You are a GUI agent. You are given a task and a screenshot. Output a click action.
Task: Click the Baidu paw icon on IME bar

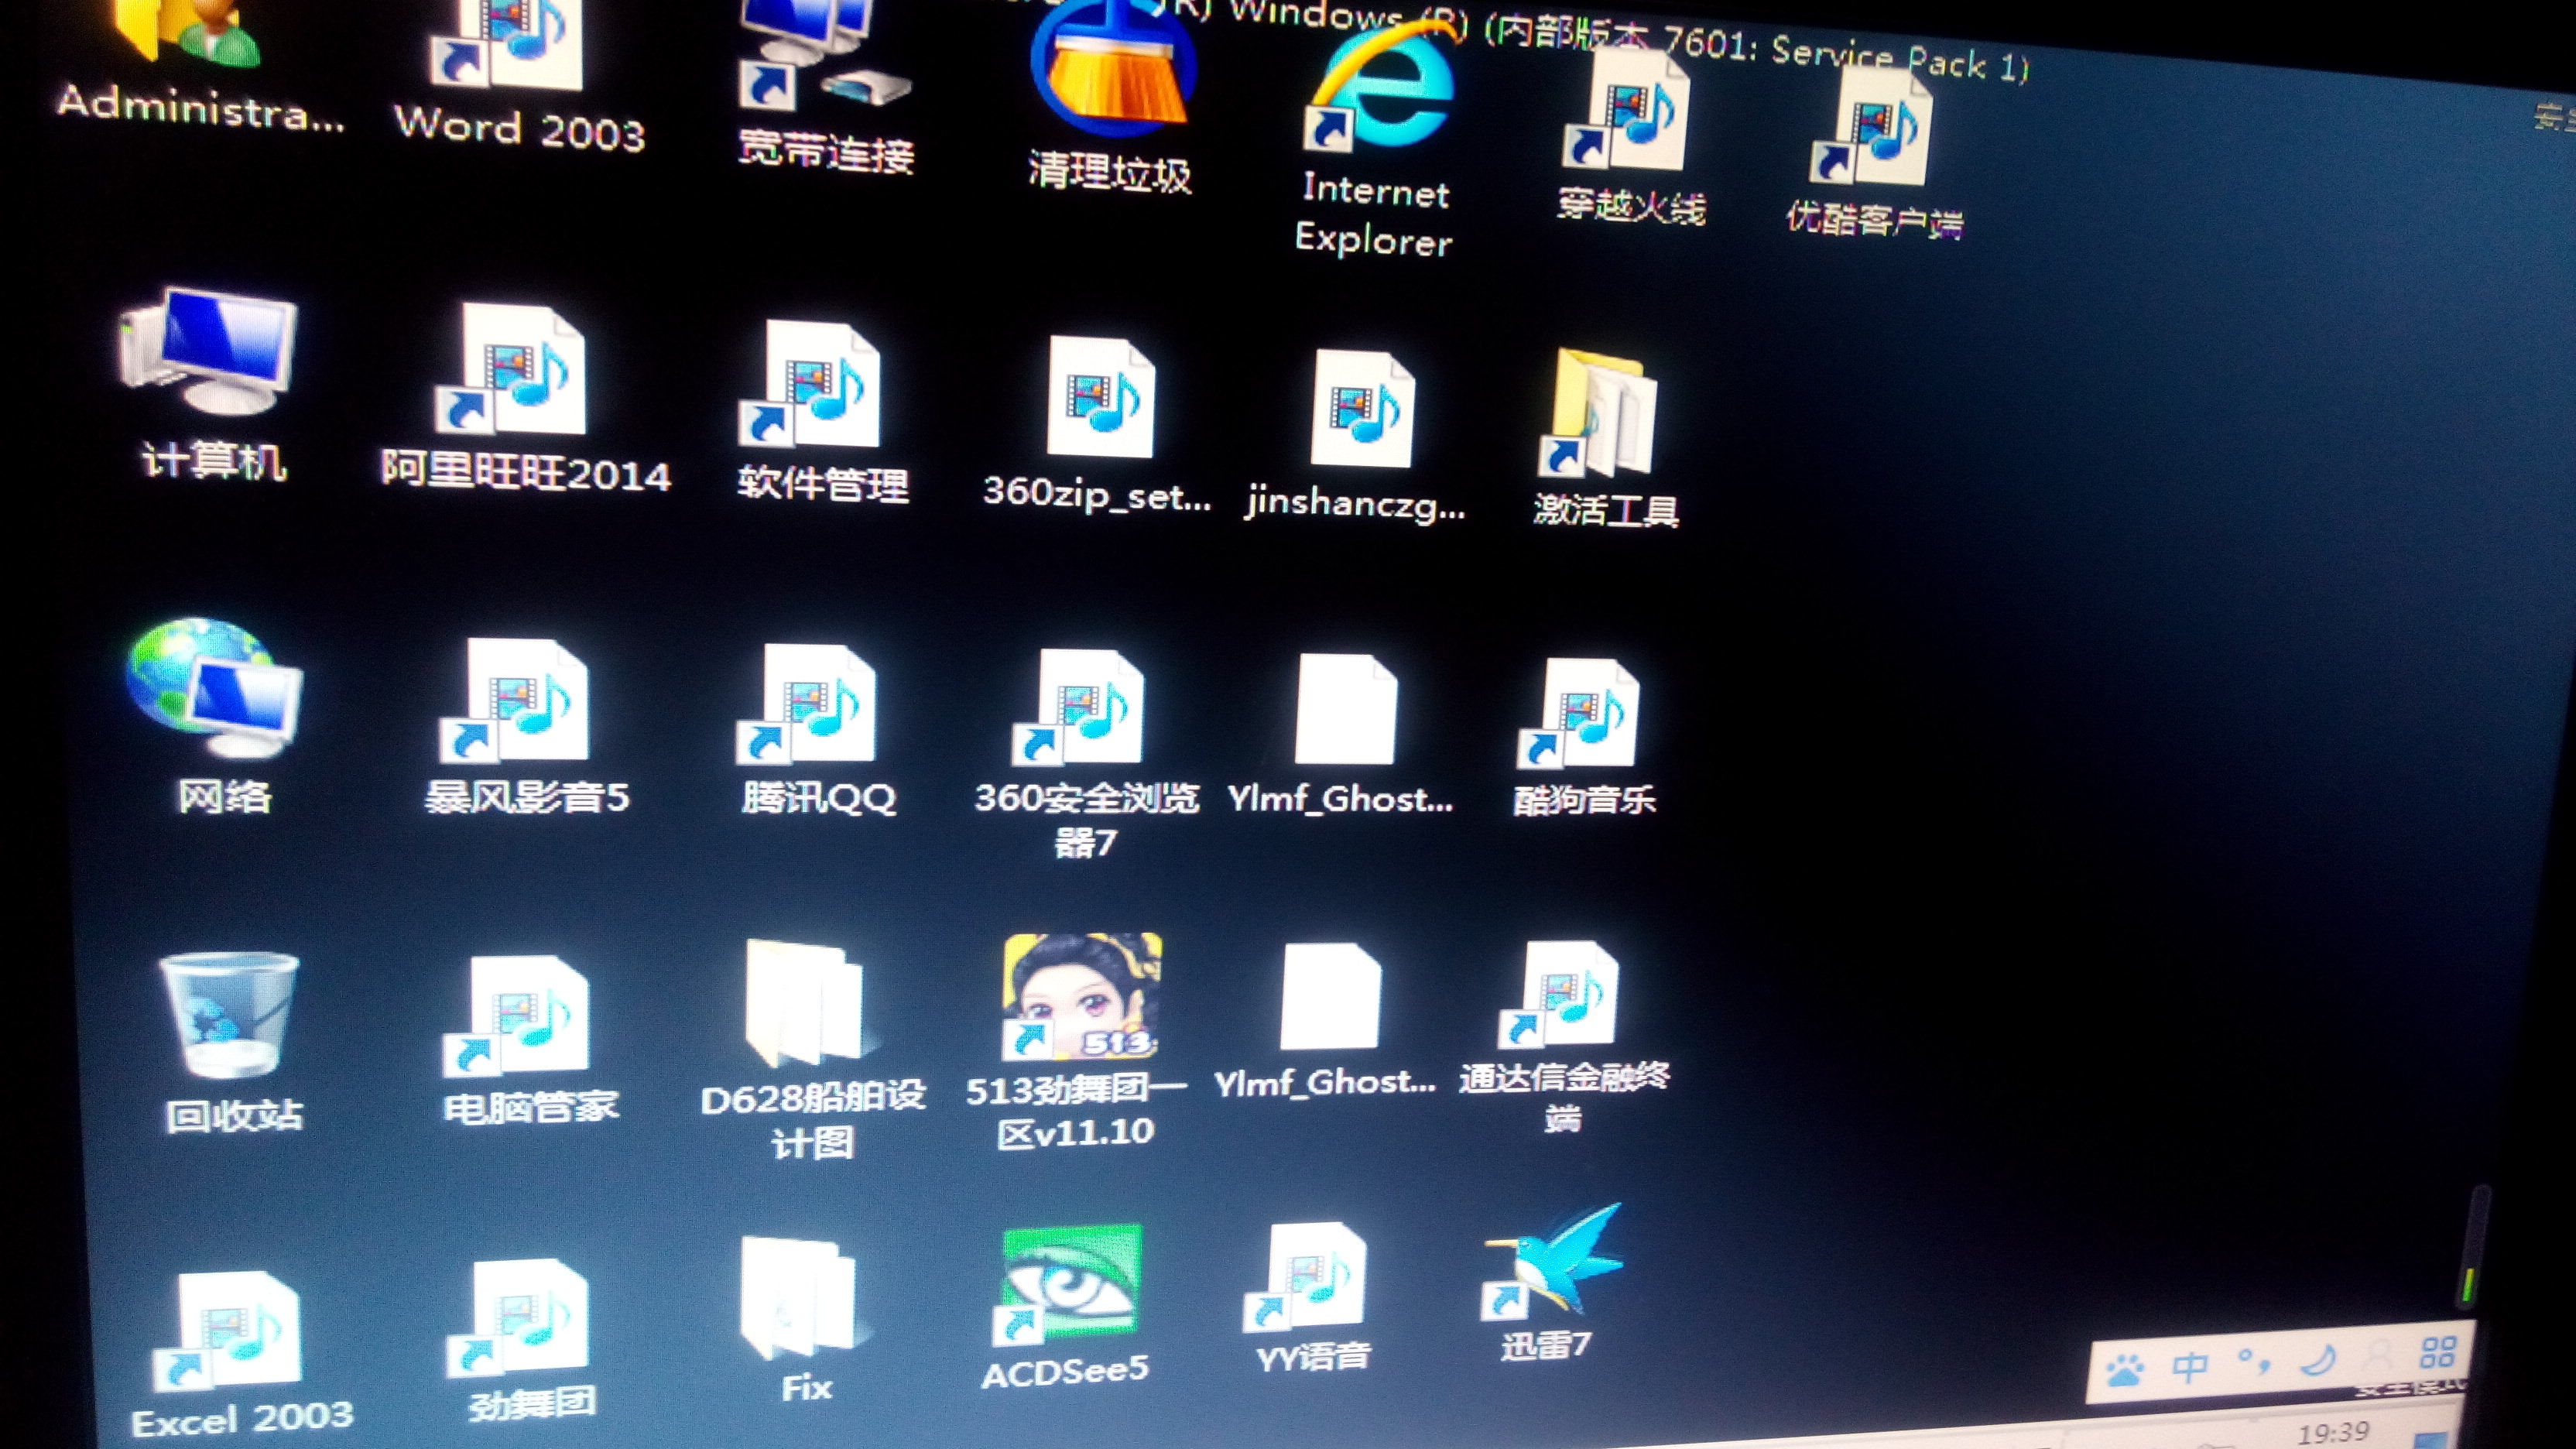pos(2123,1370)
